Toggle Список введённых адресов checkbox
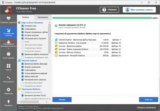 23,73
